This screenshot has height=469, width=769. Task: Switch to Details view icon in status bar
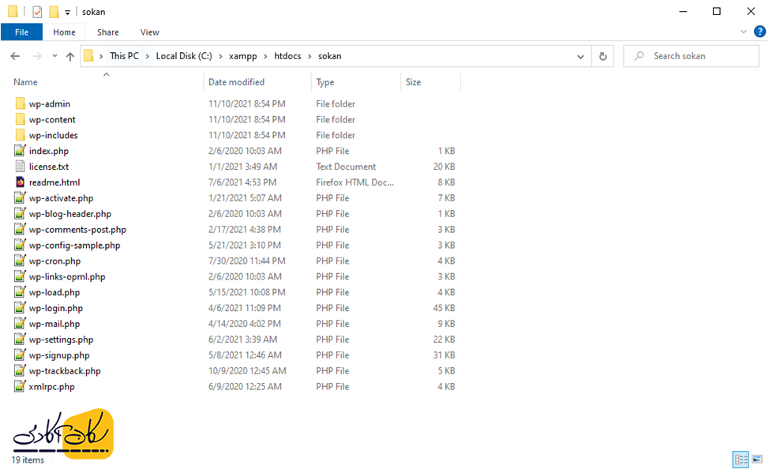pyautogui.click(x=741, y=460)
